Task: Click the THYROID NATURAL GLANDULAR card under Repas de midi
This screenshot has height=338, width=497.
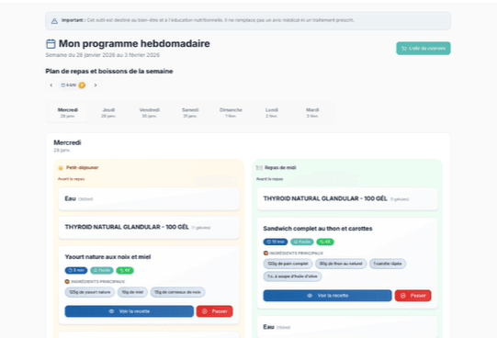Action: coord(347,199)
